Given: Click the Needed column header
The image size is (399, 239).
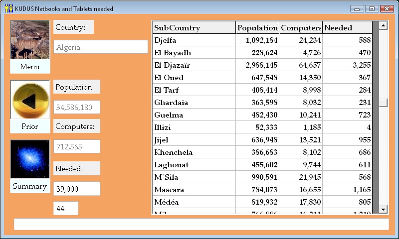Looking at the screenshot, I should [x=347, y=28].
